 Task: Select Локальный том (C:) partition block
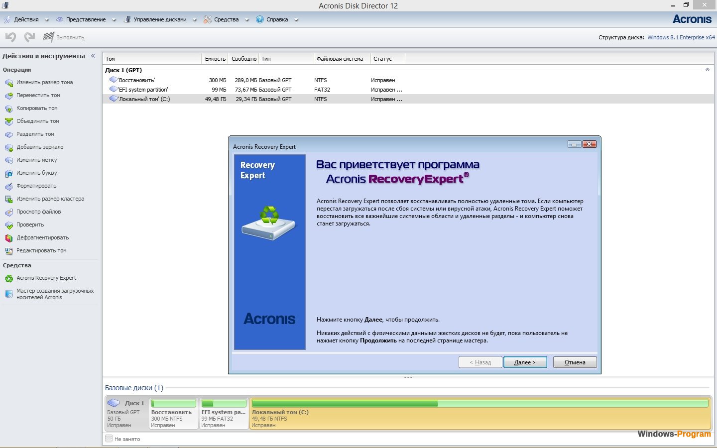(480, 413)
